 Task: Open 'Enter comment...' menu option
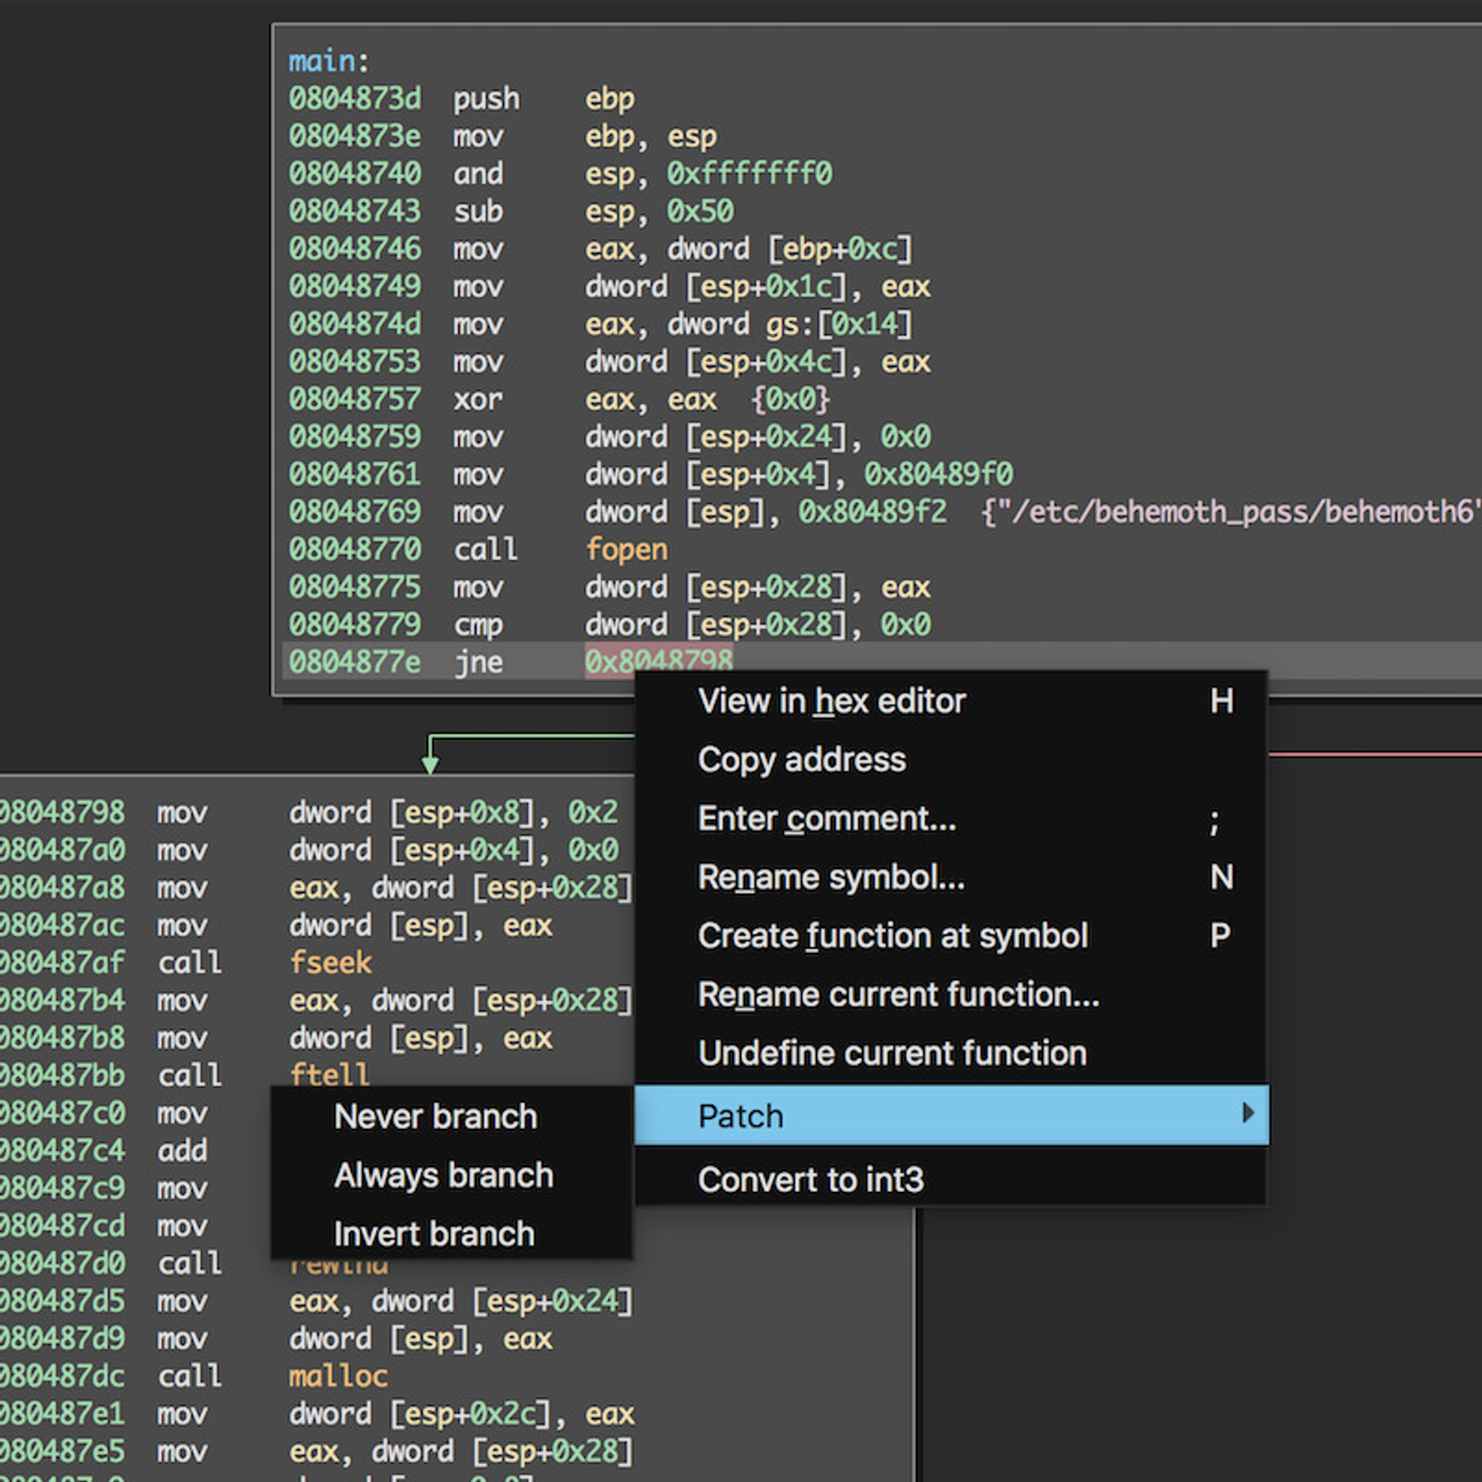click(951, 819)
